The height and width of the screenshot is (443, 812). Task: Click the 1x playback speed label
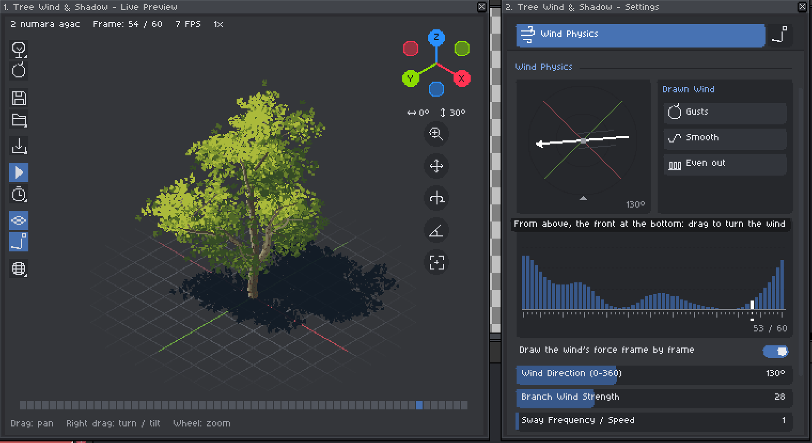[218, 25]
